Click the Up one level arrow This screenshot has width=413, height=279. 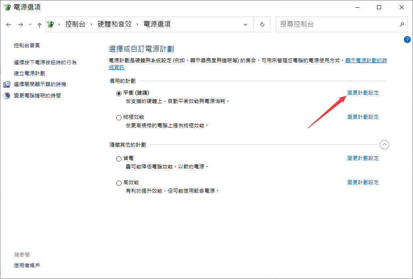pos(39,25)
